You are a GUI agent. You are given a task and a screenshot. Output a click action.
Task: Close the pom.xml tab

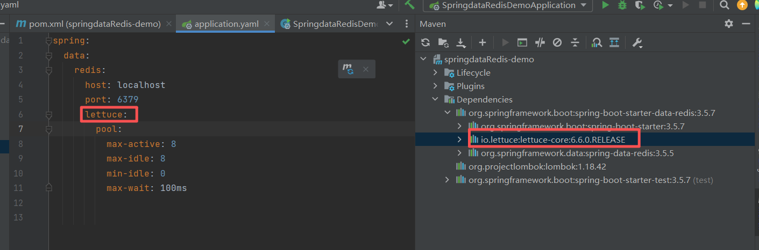169,24
